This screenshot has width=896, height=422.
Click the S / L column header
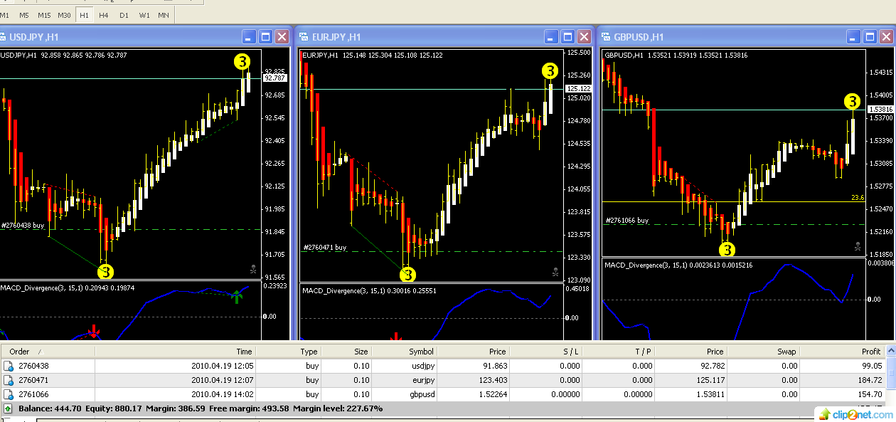[546, 352]
